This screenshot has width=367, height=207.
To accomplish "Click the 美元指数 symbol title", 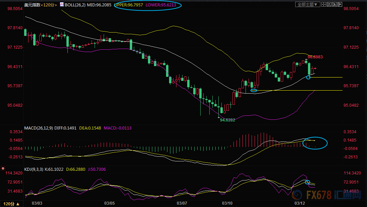I will tap(32, 5).
